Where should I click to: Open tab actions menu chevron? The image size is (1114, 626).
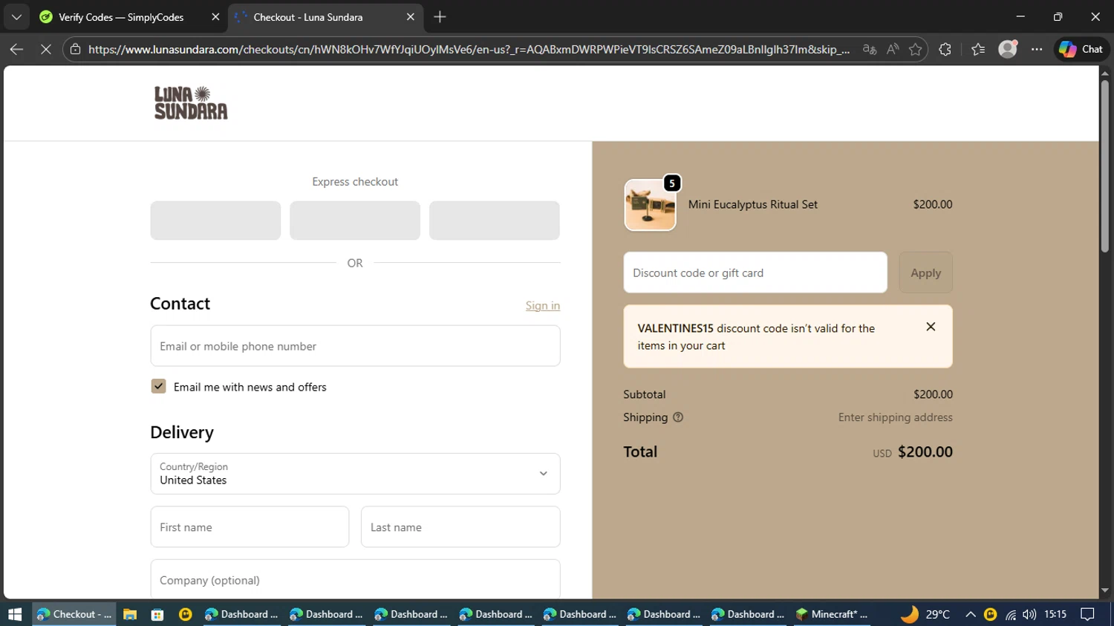tap(16, 16)
